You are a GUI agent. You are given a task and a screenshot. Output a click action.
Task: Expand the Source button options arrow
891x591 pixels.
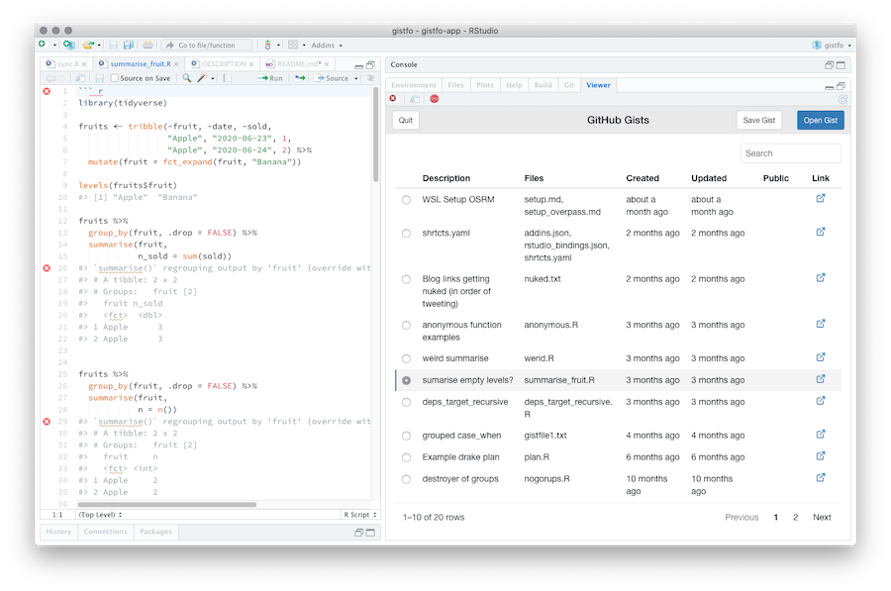pyautogui.click(x=356, y=78)
